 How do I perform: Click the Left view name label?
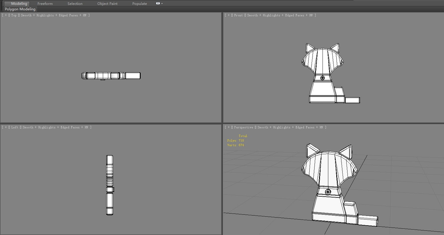coord(15,127)
